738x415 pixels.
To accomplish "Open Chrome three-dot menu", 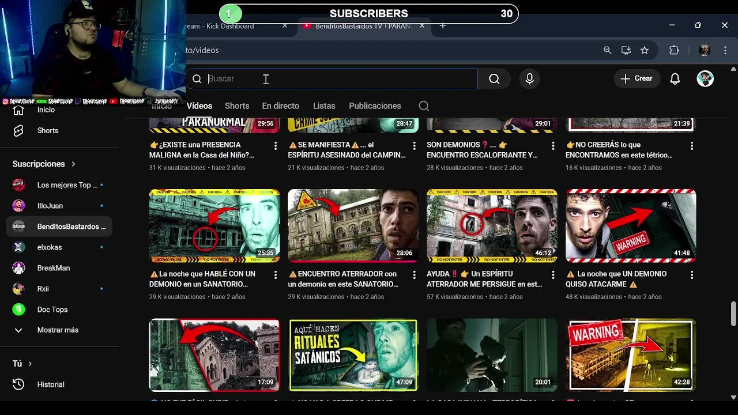I will click(x=725, y=51).
